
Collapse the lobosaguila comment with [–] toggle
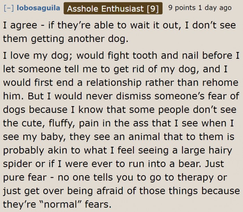[9, 8]
